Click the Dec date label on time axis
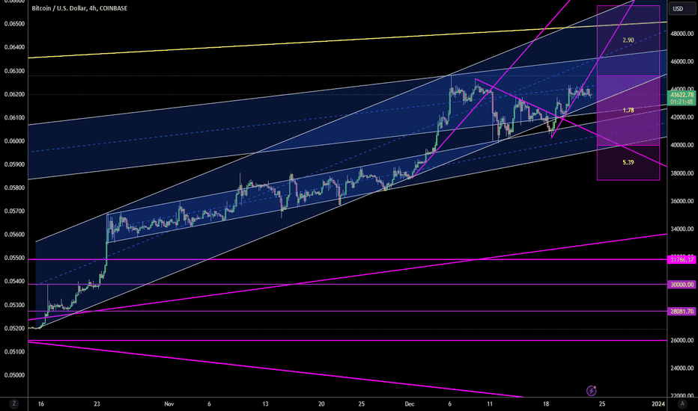 point(410,404)
